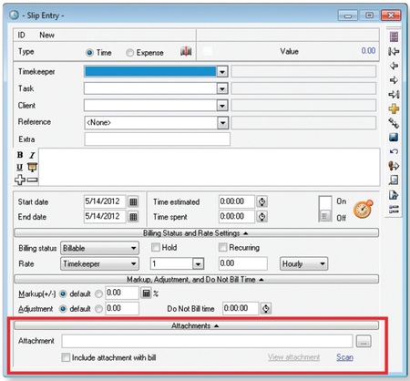This screenshot has height=381, width=410.
Task: Open the slip list icon in right toolbar
Action: [x=394, y=36]
